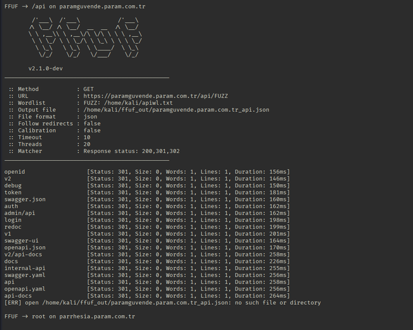Click the File format value 'json'

tap(90, 117)
